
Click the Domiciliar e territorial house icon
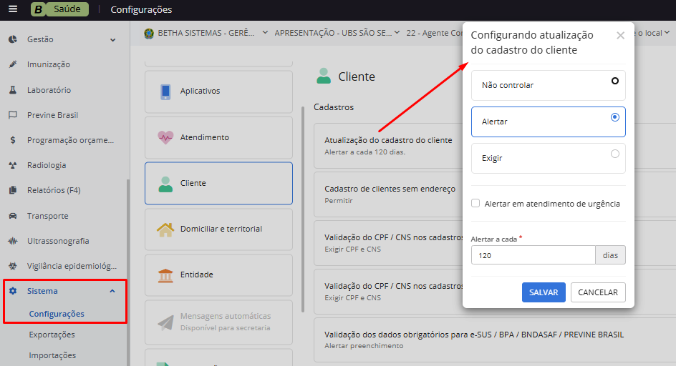165,229
